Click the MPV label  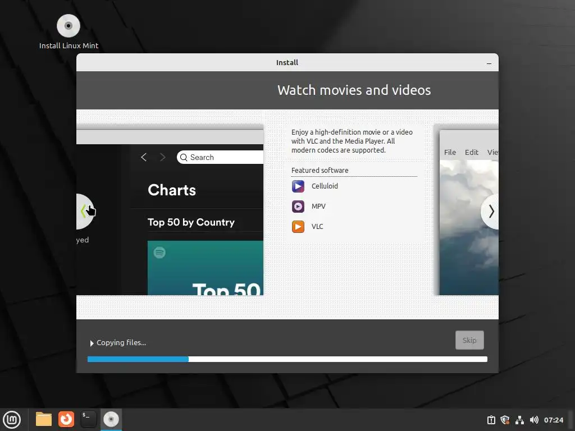(318, 207)
